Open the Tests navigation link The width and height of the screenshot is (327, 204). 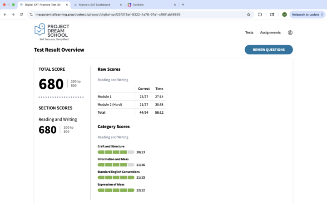[x=249, y=33]
